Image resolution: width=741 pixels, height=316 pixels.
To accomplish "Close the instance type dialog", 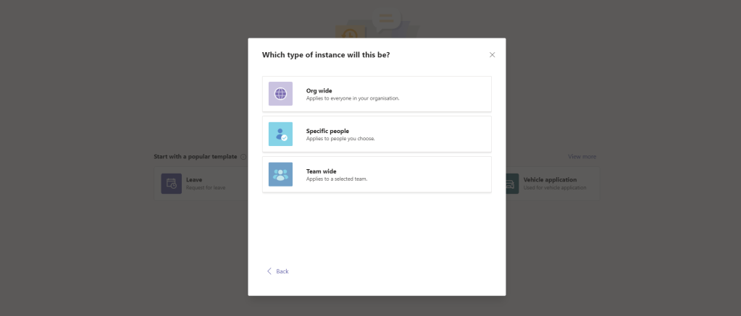I will [x=493, y=55].
